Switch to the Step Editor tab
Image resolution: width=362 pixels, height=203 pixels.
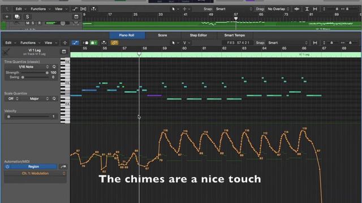(x=199, y=35)
